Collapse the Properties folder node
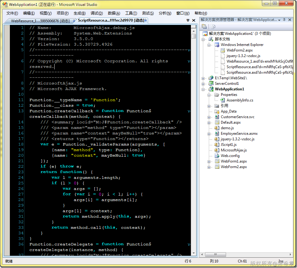This screenshot has width=297, height=268. 209,95
